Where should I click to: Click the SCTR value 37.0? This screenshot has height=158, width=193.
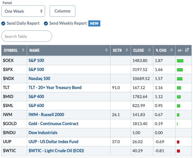(116, 142)
